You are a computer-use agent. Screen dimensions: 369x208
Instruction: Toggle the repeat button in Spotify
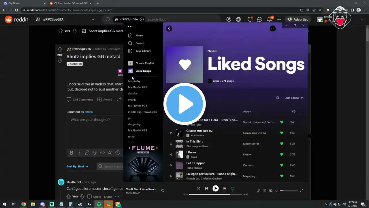[x=232, y=188]
